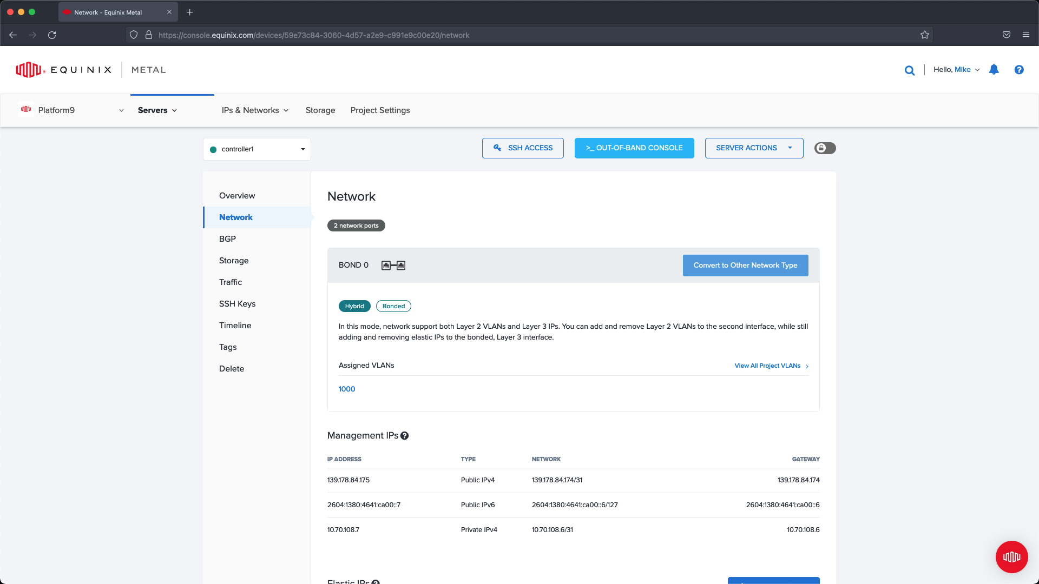This screenshot has height=584, width=1039.
Task: Click the browser address bar URL
Action: 314,35
